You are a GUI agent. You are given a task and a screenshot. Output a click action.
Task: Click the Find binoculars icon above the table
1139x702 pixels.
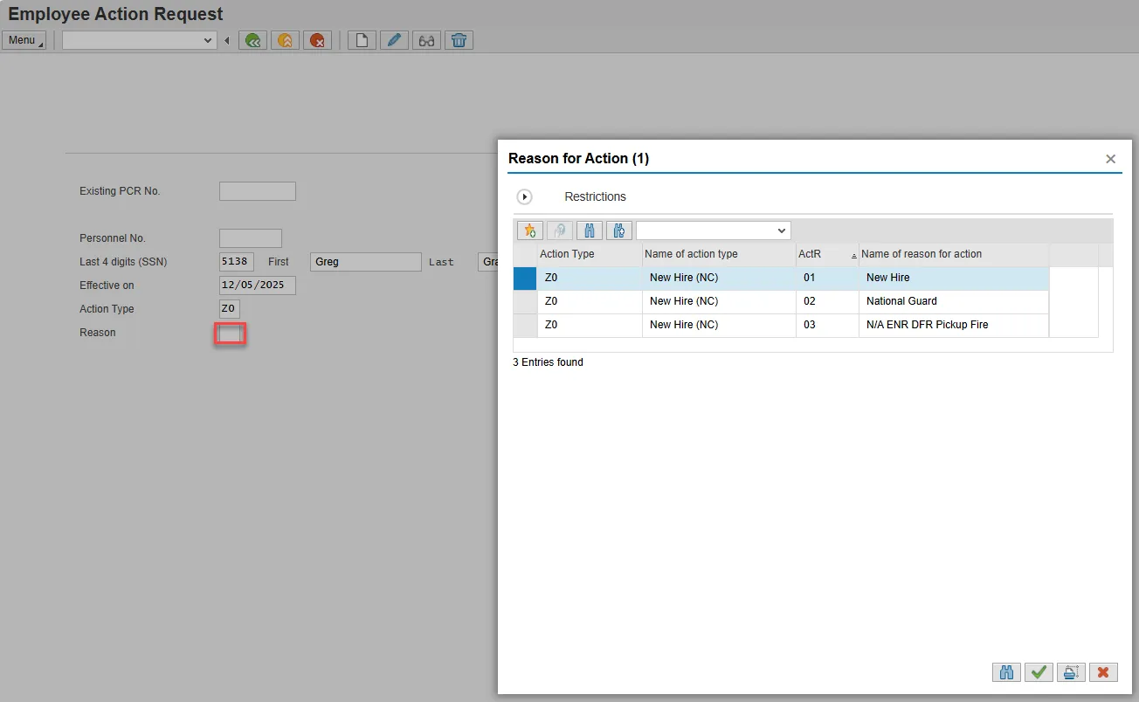589,231
